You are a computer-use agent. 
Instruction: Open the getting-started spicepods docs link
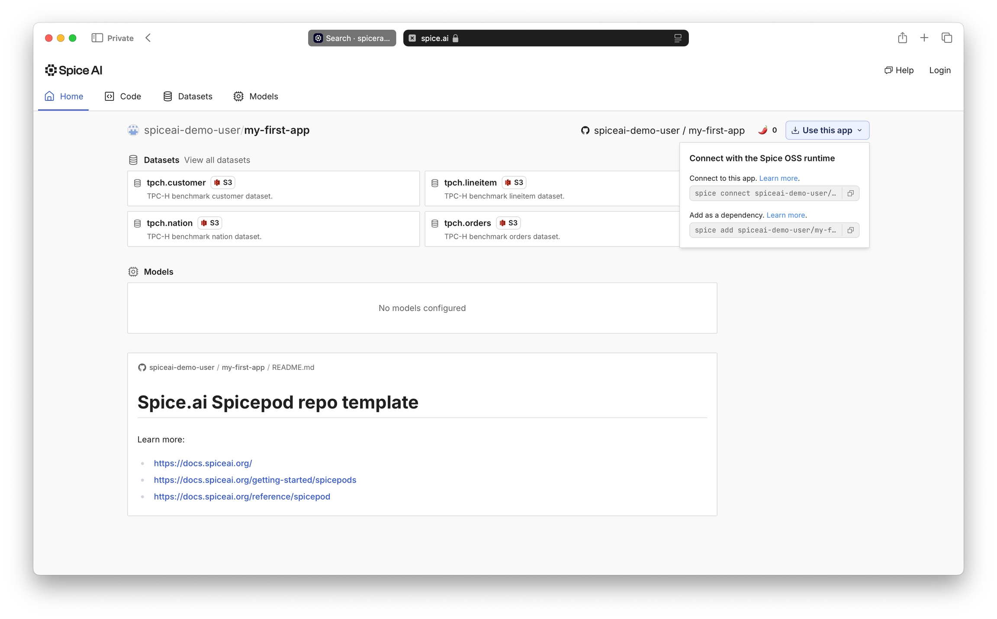pos(255,480)
